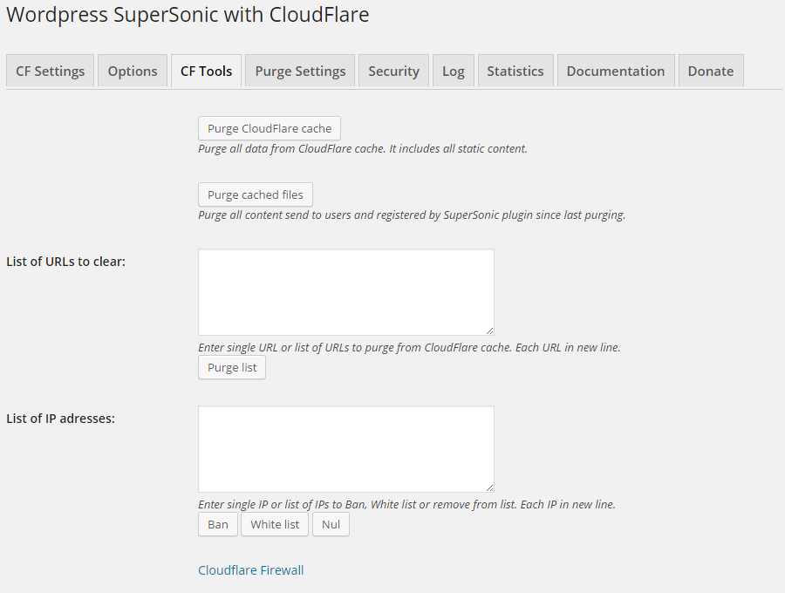Switch to the Options tab
The width and height of the screenshot is (785, 593).
tap(133, 72)
